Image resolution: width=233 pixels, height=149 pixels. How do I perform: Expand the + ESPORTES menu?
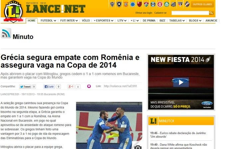click(x=104, y=21)
